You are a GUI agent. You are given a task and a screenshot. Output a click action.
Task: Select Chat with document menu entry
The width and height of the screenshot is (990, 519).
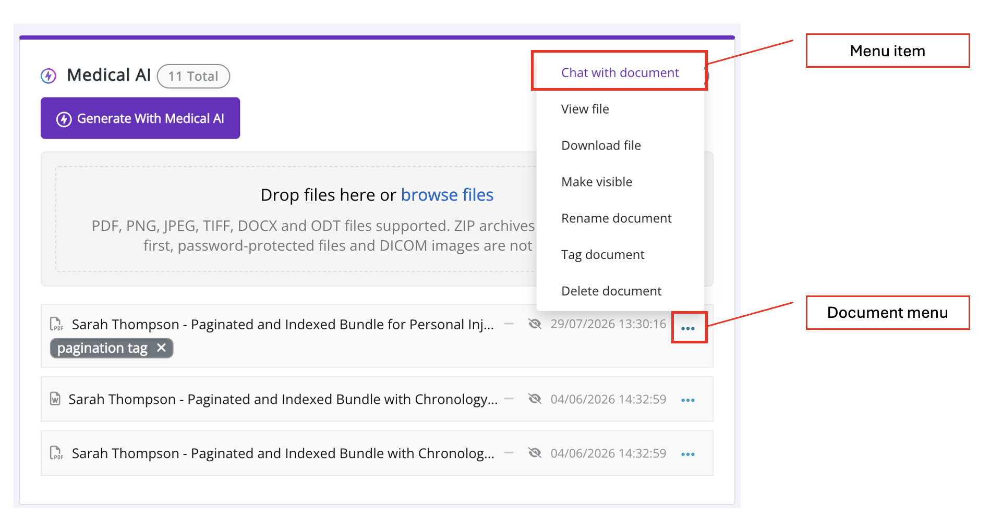(x=620, y=72)
